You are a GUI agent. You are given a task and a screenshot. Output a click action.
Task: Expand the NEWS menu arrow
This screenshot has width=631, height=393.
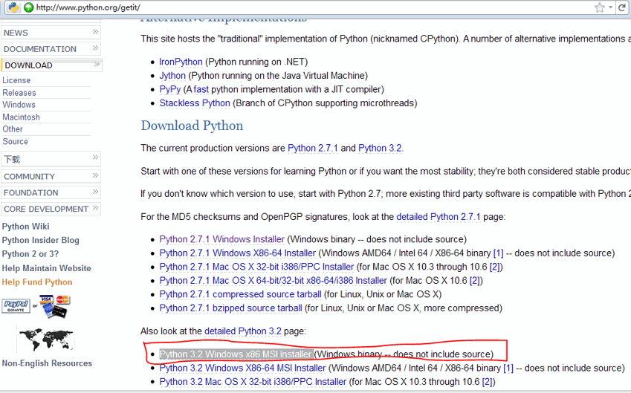(x=95, y=32)
